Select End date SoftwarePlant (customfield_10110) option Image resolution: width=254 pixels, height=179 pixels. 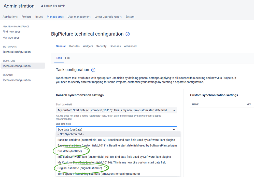[x=118, y=157]
